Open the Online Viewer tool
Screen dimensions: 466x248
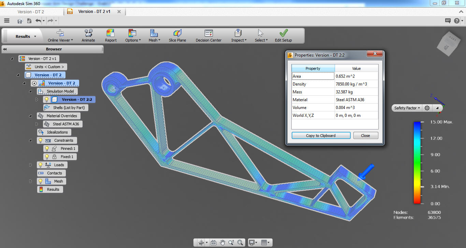click(x=60, y=35)
